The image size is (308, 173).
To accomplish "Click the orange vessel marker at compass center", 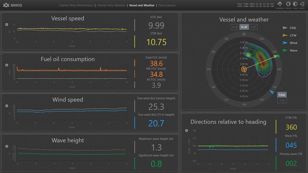I will pos(244,69).
